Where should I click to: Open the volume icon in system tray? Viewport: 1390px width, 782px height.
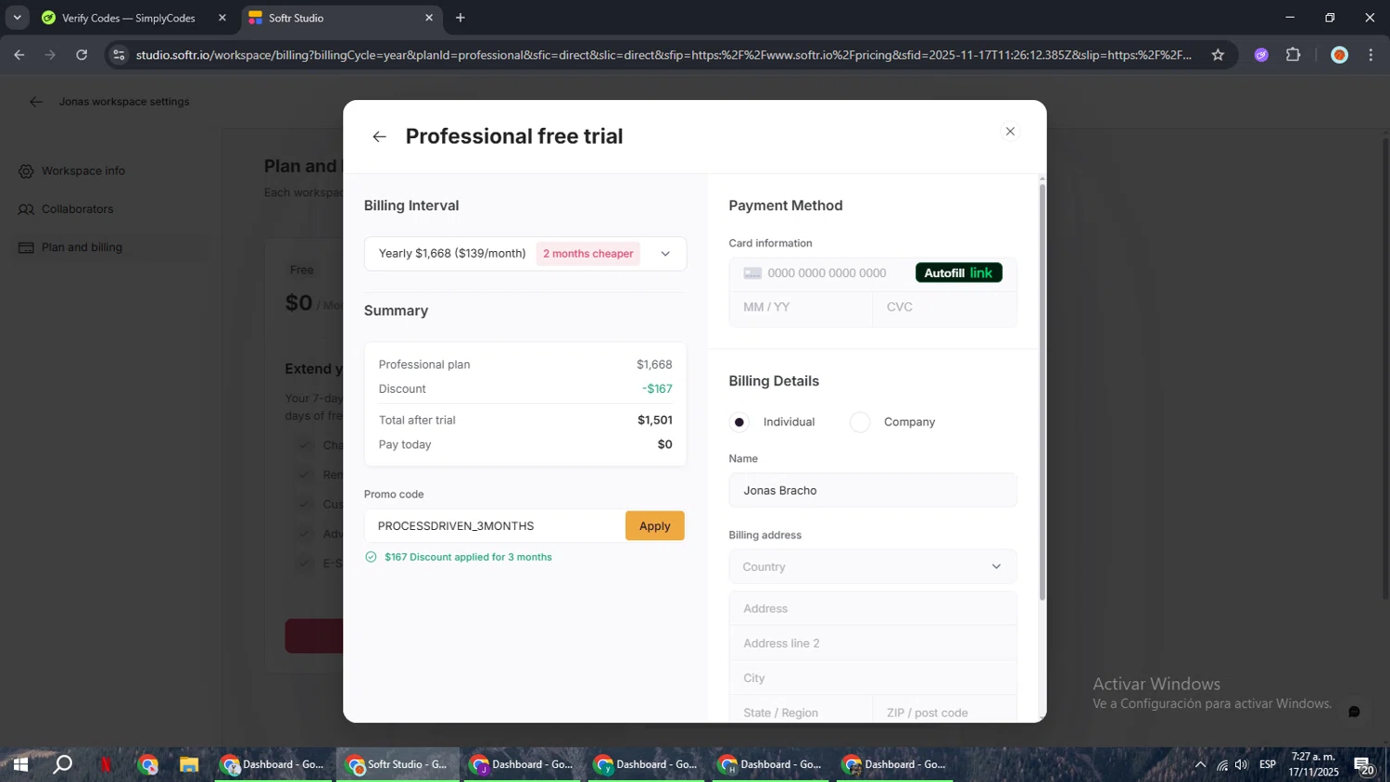click(1242, 764)
